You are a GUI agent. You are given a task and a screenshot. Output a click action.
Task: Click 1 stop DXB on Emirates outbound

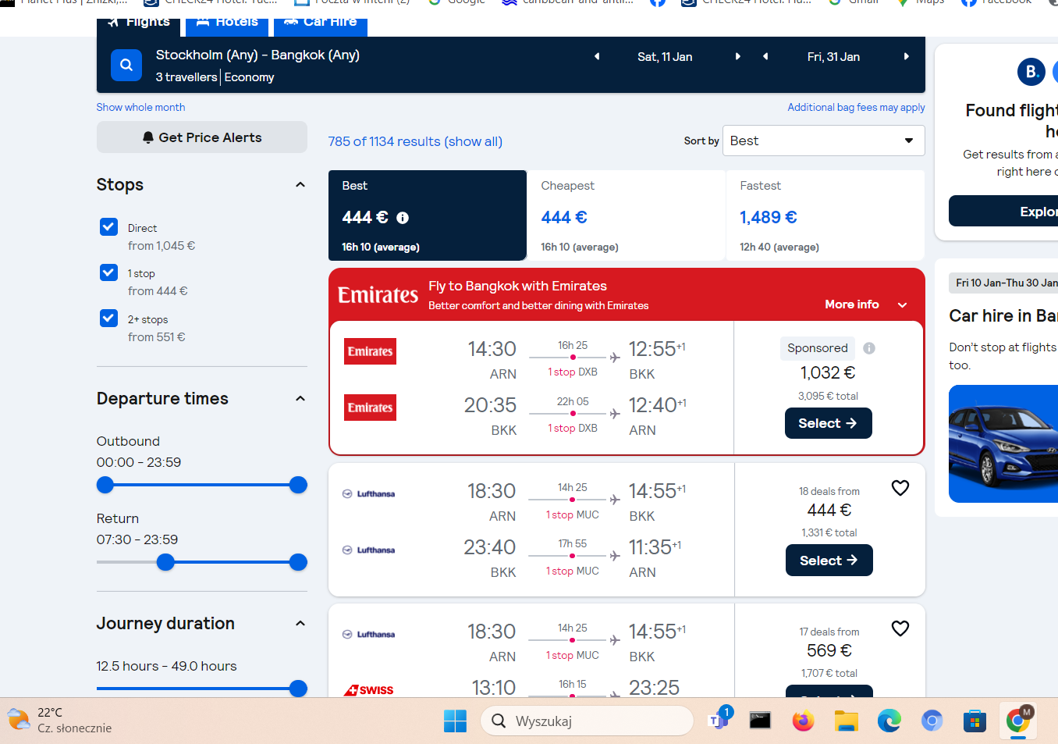pyautogui.click(x=573, y=372)
